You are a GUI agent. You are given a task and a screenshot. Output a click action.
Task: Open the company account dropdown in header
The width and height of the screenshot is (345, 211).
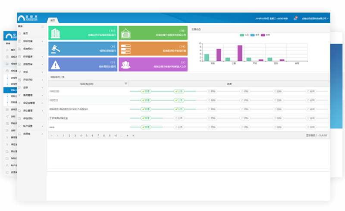pyautogui.click(x=315, y=19)
